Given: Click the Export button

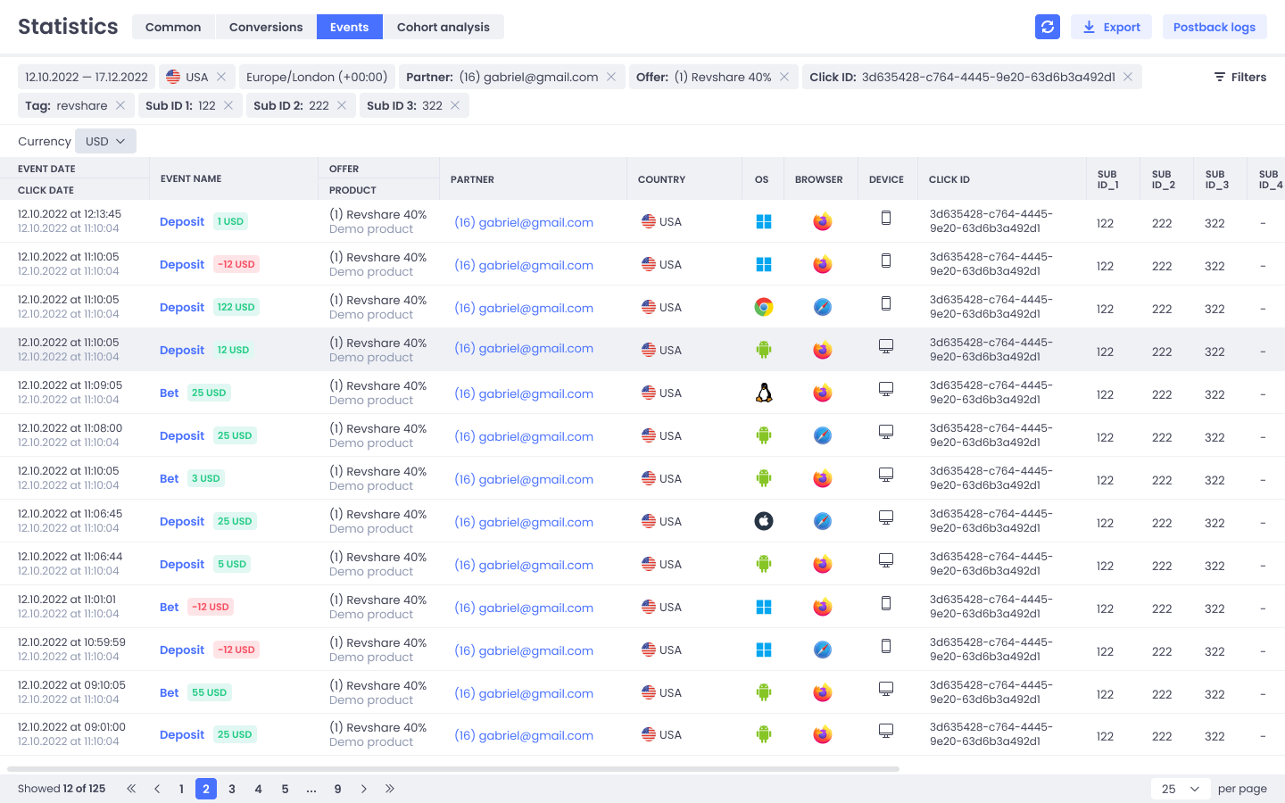Looking at the screenshot, I should pos(1111,27).
